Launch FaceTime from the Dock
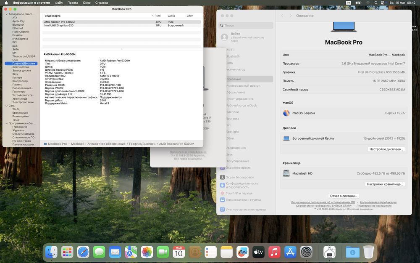Screen dimensions: 420x263 coord(163,252)
